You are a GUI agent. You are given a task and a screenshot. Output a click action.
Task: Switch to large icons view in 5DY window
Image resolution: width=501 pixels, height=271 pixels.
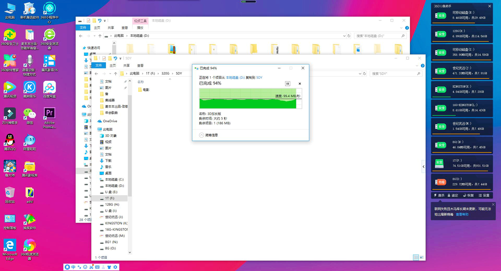[x=422, y=257]
